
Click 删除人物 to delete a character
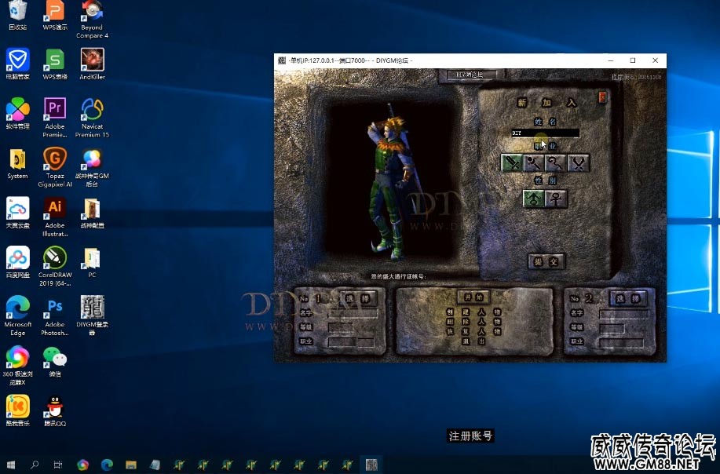point(473,322)
